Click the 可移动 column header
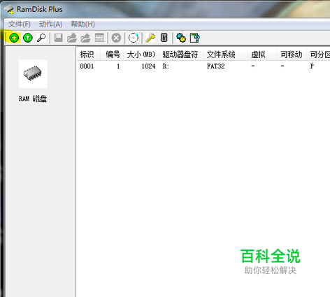This screenshot has width=330, height=297. tap(292, 55)
